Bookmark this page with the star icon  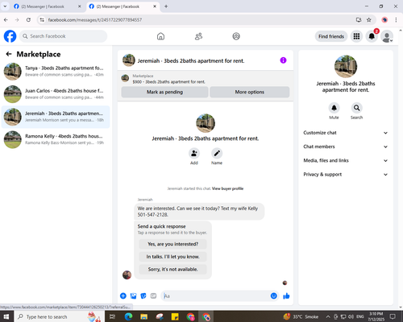pos(369,20)
